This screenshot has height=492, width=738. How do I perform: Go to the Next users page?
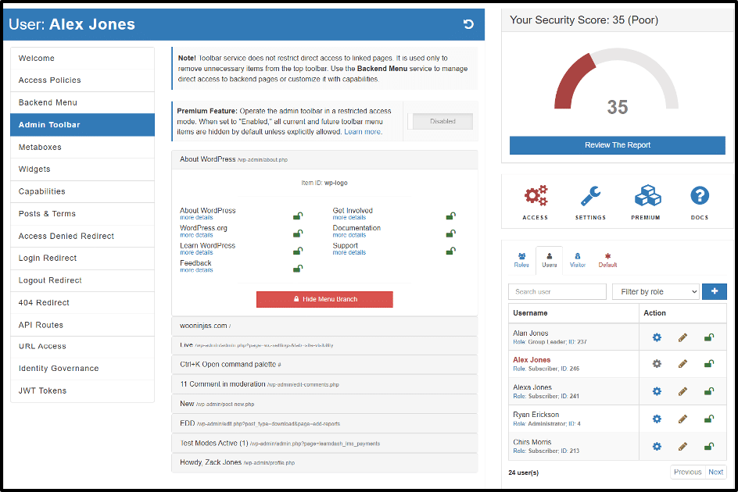(x=716, y=472)
